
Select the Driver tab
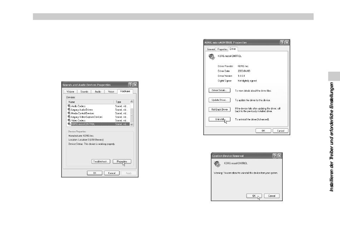point(233,49)
